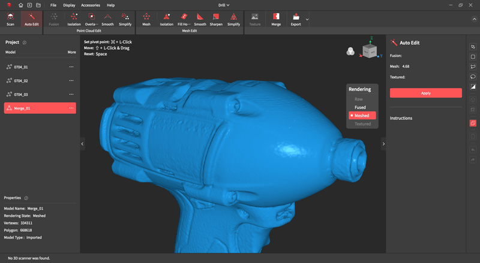Click the invert selection icon
Viewport: 480px width, 263px height.
pos(473,87)
